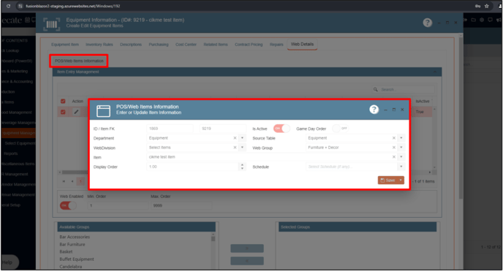Clear the Web Group field value
The height and width of the screenshot is (271, 503).
click(394, 148)
